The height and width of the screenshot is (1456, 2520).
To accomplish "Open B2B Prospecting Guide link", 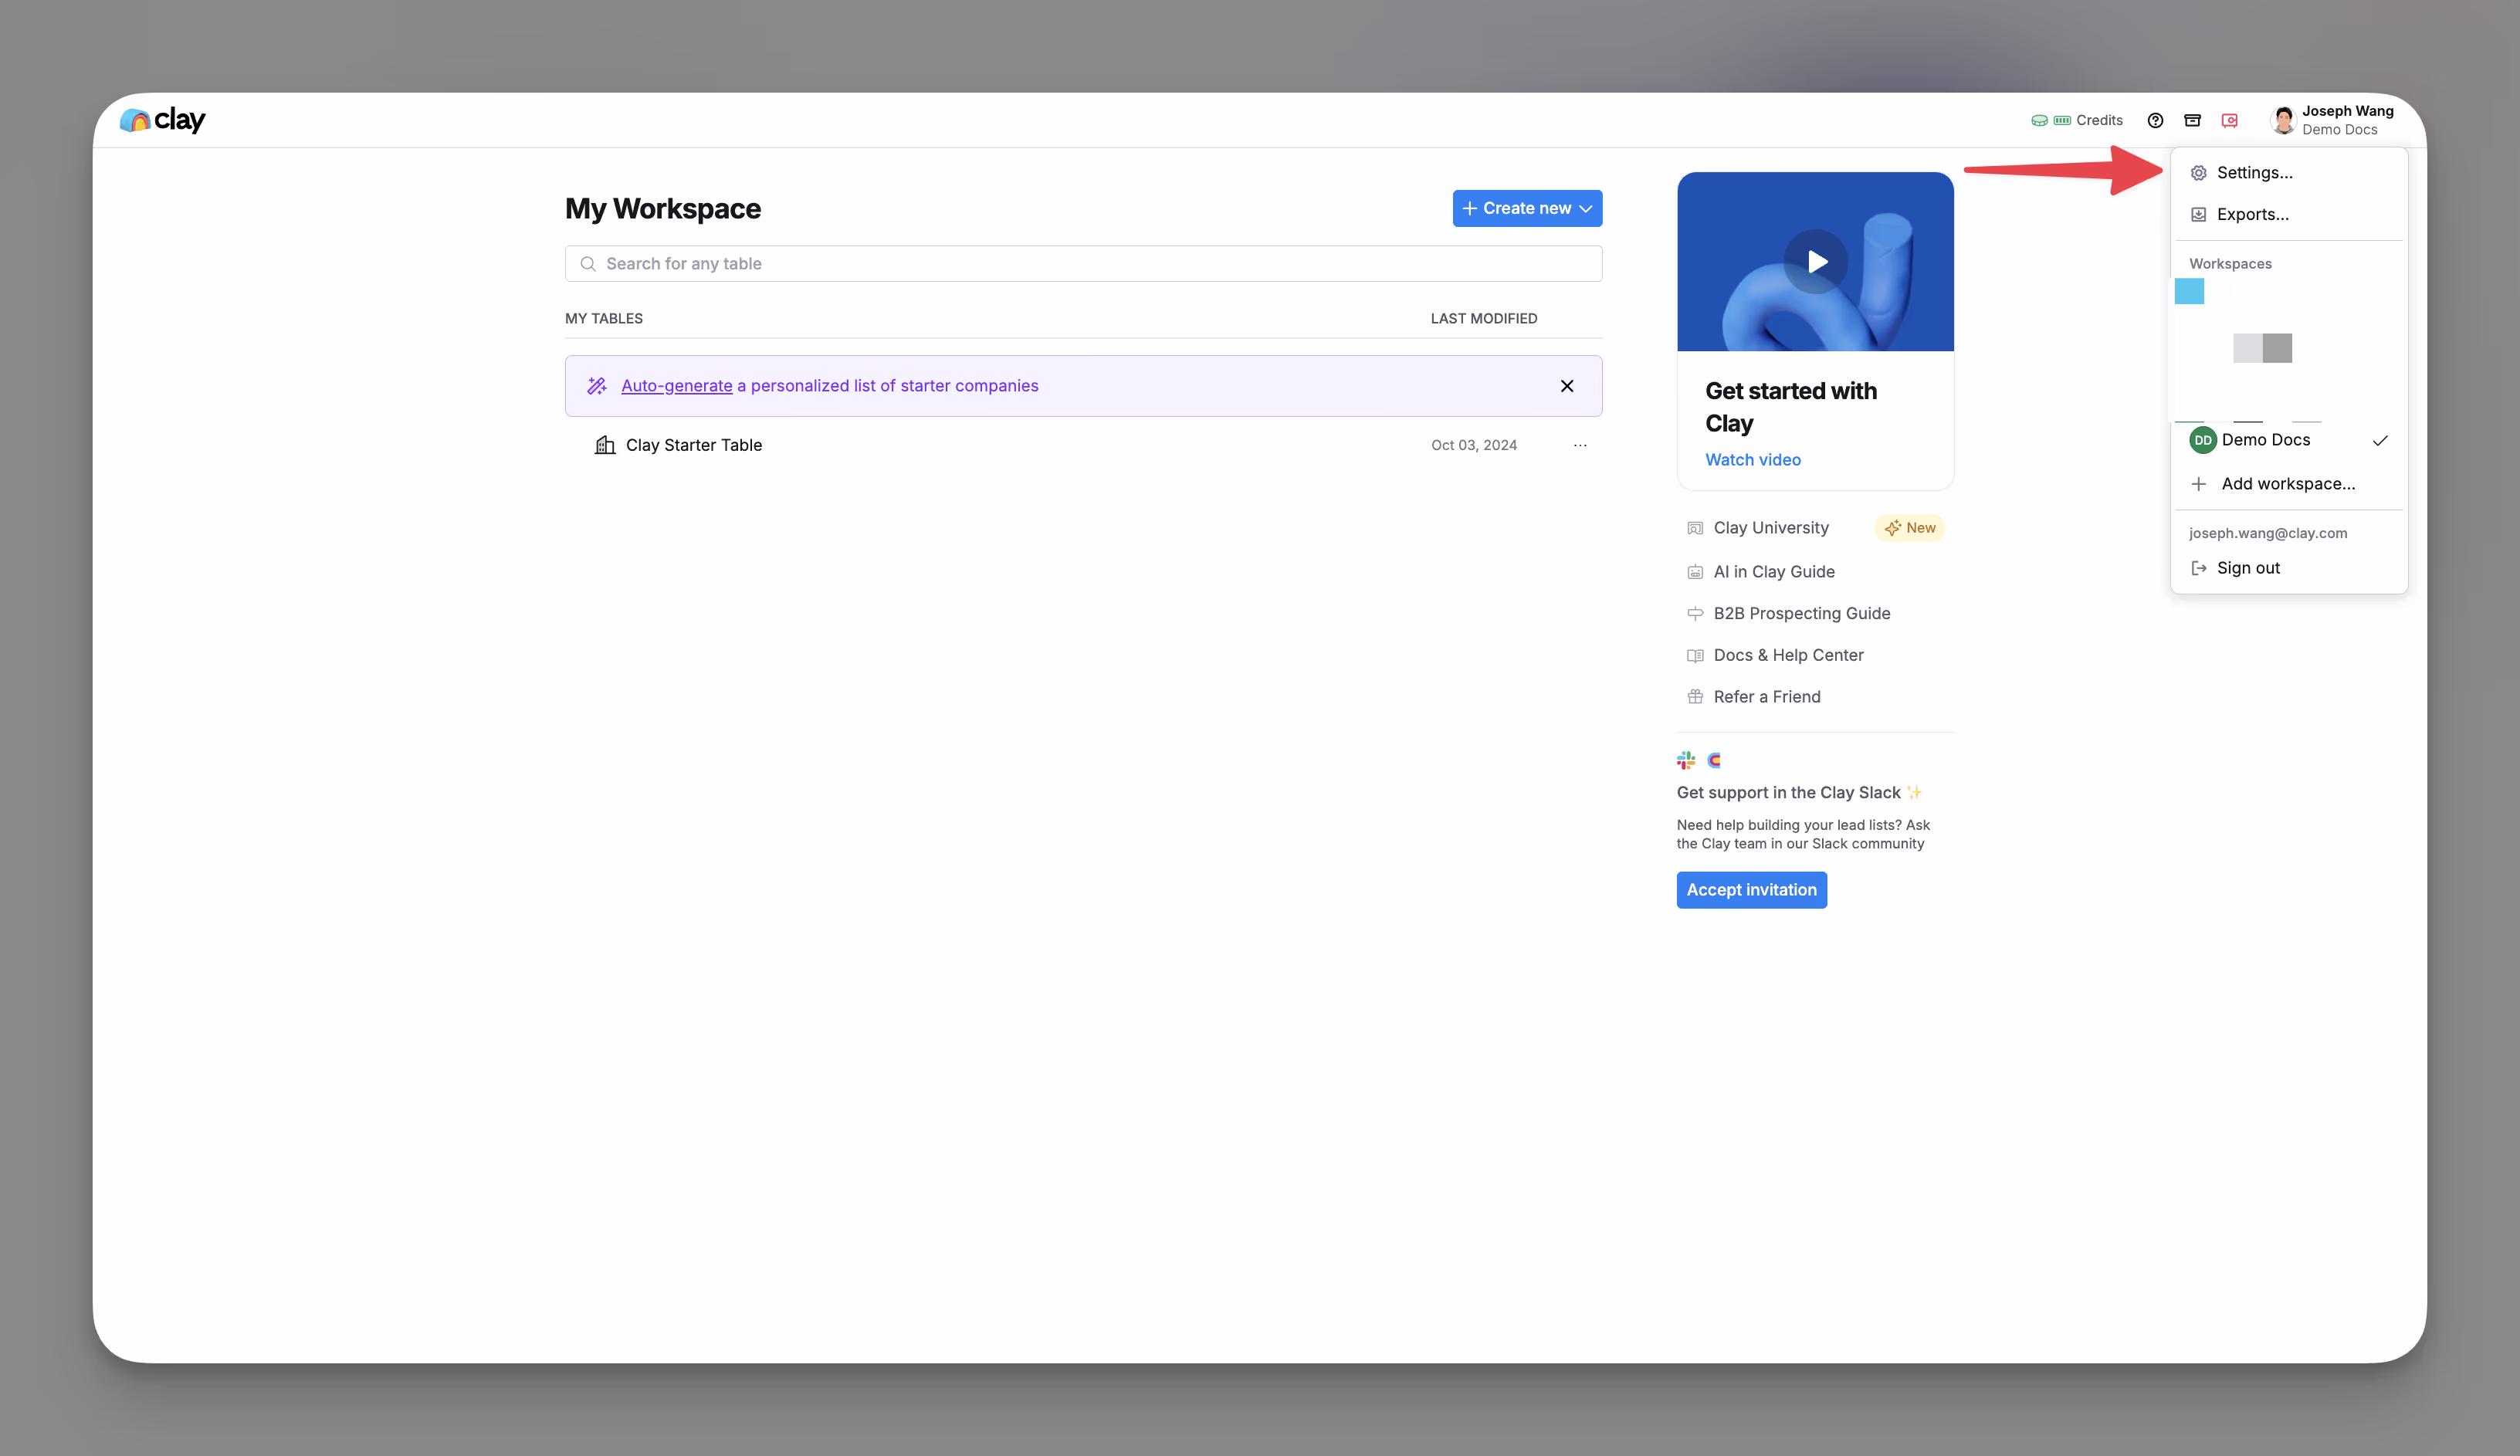I will coord(1802,614).
